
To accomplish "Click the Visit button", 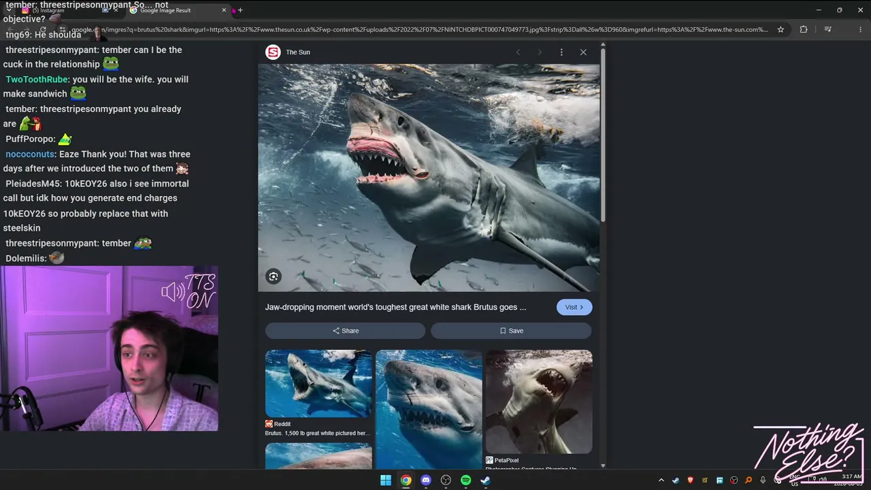I will point(574,307).
